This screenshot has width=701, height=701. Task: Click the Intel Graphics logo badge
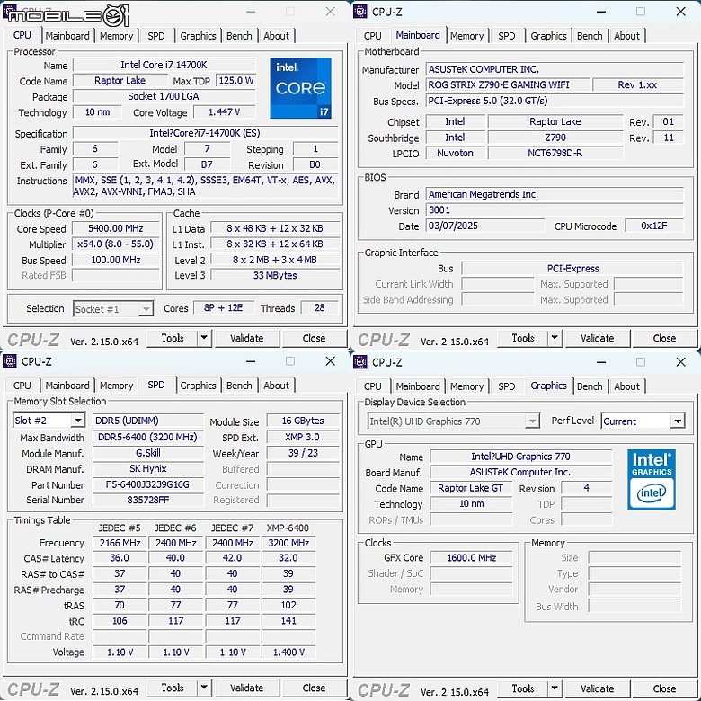coord(652,480)
